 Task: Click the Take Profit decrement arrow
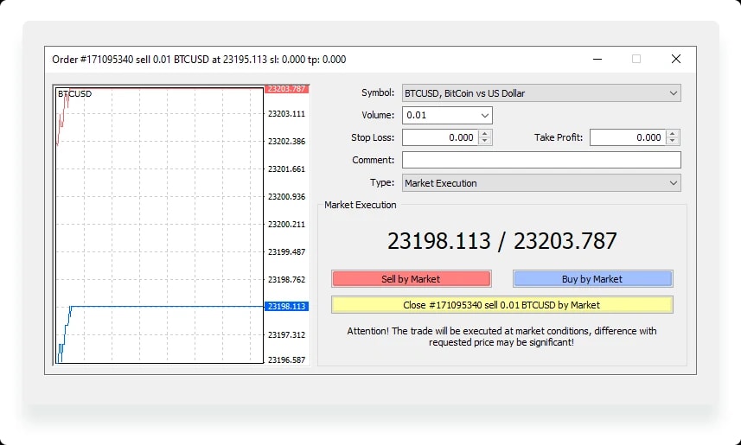pos(673,141)
